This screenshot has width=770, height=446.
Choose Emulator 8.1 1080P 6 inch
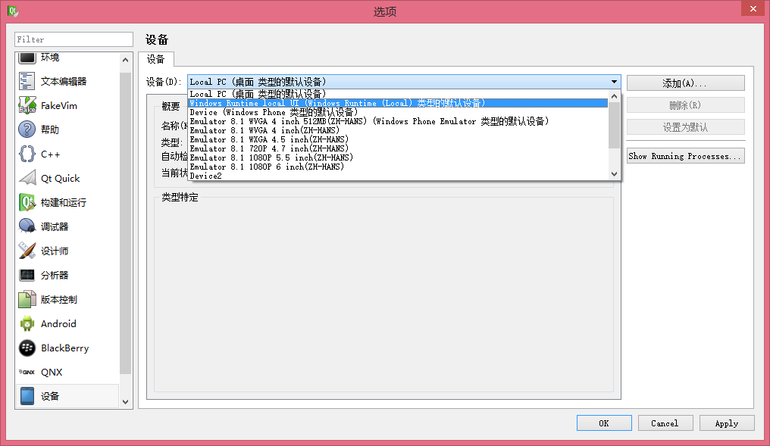pos(398,167)
